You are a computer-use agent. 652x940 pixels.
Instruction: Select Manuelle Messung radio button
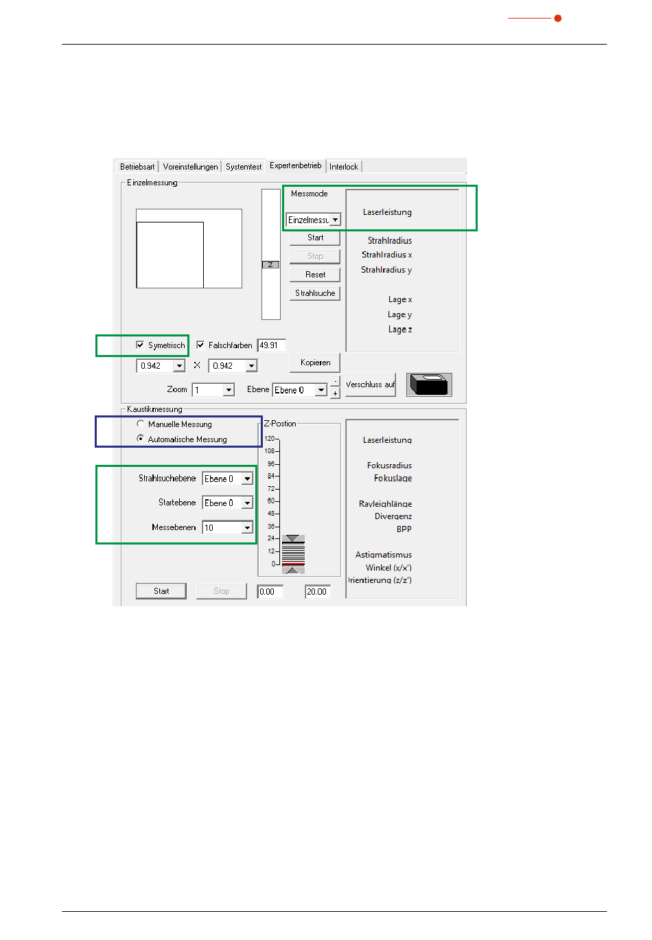tap(140, 424)
